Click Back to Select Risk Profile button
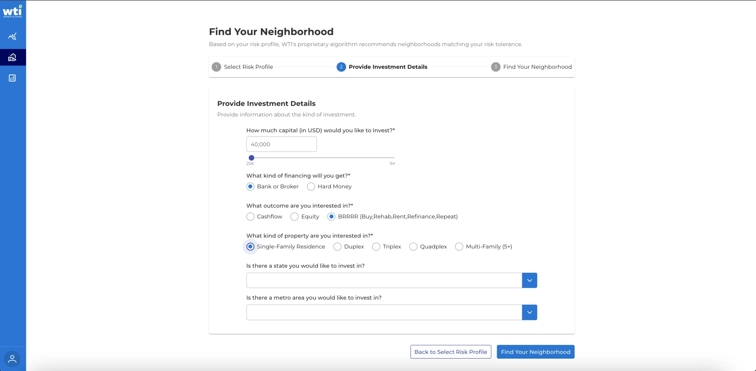Image resolution: width=756 pixels, height=371 pixels. point(451,352)
